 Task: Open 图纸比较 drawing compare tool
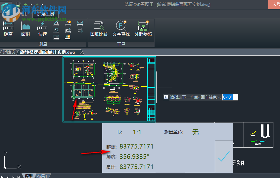99,29
